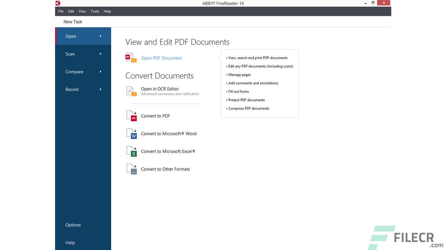Open the Edit menu
446x250 pixels.
[71, 11]
